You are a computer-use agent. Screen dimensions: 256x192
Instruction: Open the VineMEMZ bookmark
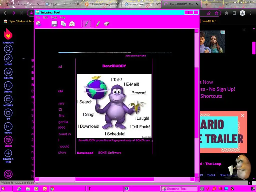[209, 21]
